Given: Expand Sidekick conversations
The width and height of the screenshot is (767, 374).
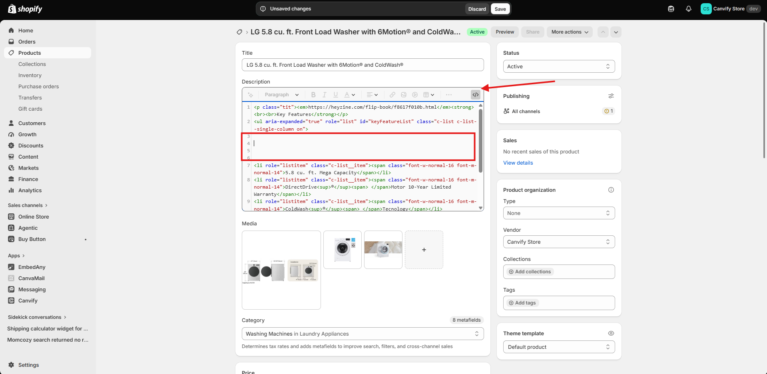Looking at the screenshot, I should pyautogui.click(x=37, y=317).
